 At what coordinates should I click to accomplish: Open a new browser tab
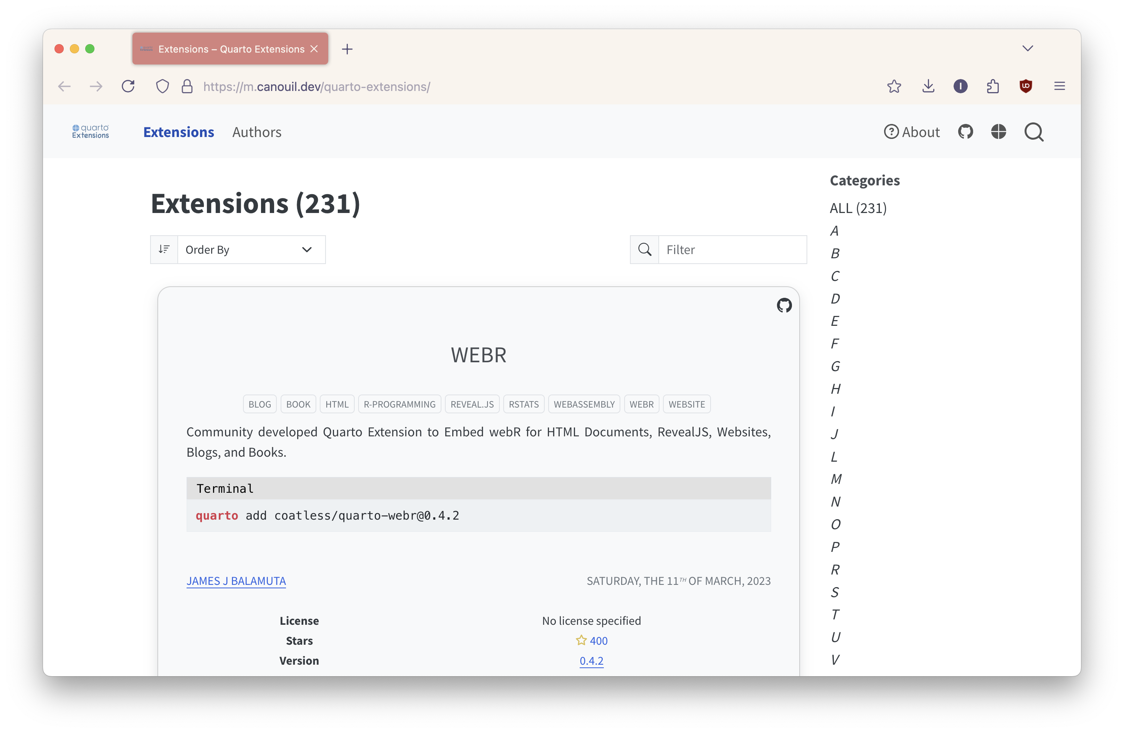pos(347,49)
